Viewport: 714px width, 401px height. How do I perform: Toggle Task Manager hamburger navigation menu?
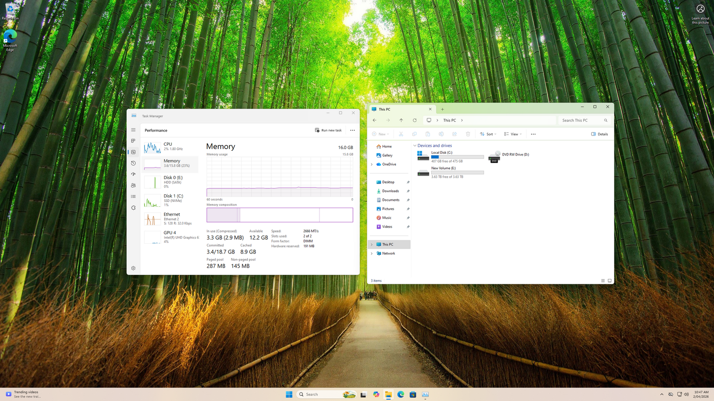tap(133, 130)
